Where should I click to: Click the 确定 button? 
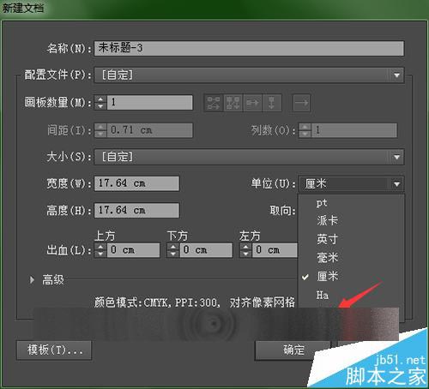coord(293,350)
